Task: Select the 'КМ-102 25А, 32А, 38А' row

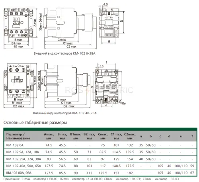Action: (100, 159)
